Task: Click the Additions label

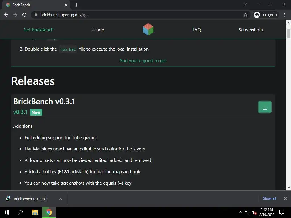Action: click(x=23, y=126)
